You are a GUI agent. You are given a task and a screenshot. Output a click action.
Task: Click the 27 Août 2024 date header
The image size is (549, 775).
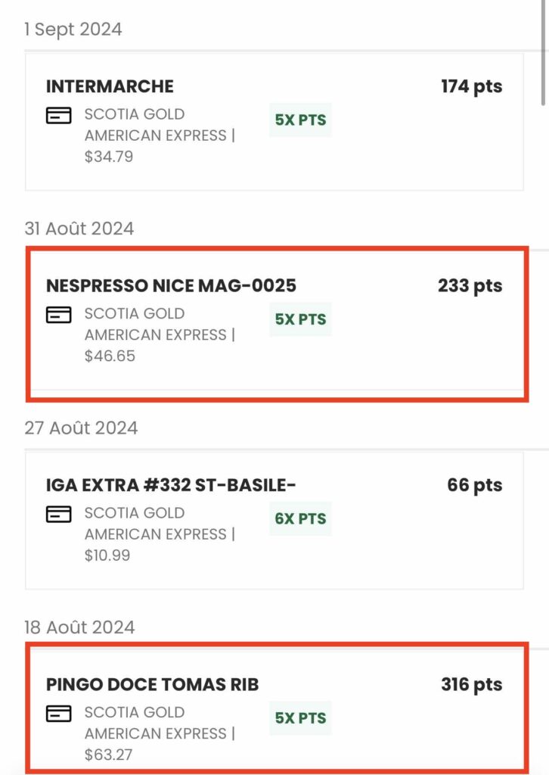click(x=81, y=428)
